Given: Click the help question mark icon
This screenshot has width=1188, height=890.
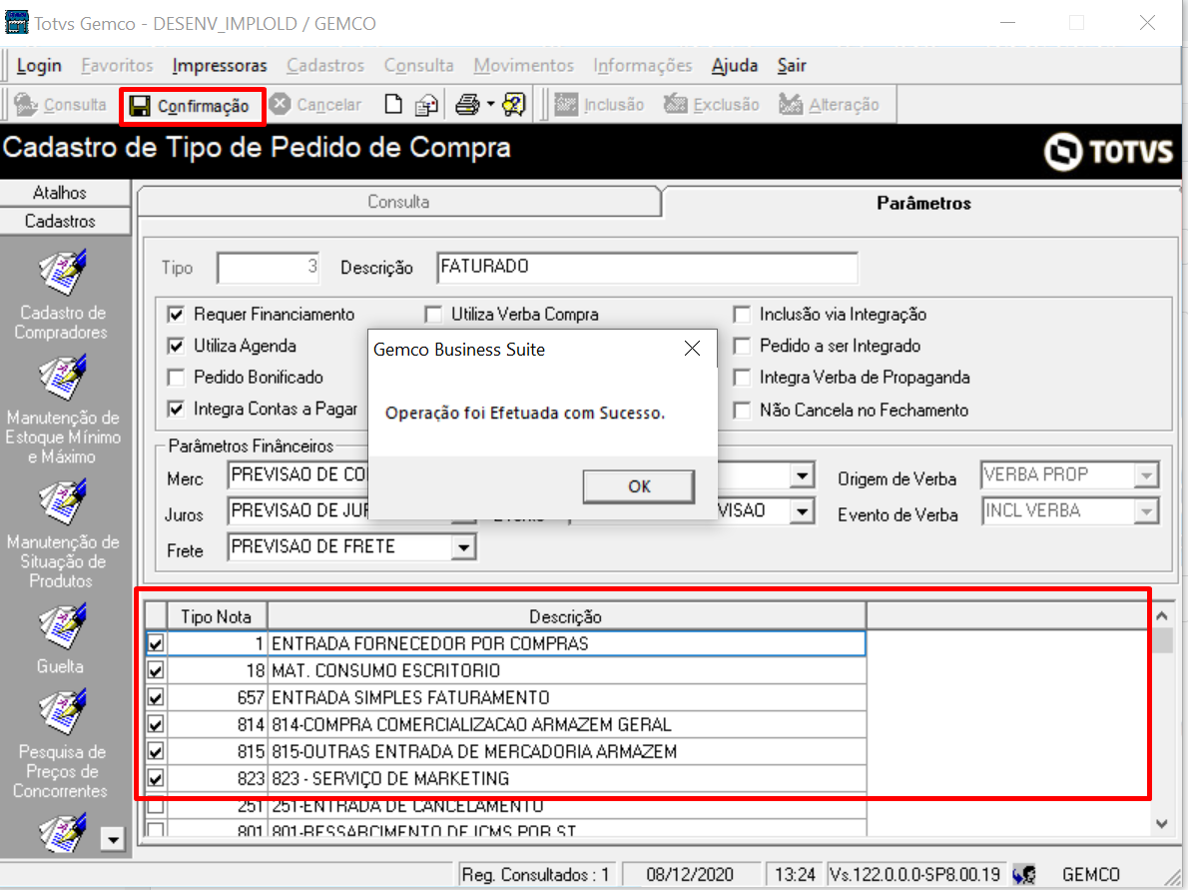Looking at the screenshot, I should (514, 105).
